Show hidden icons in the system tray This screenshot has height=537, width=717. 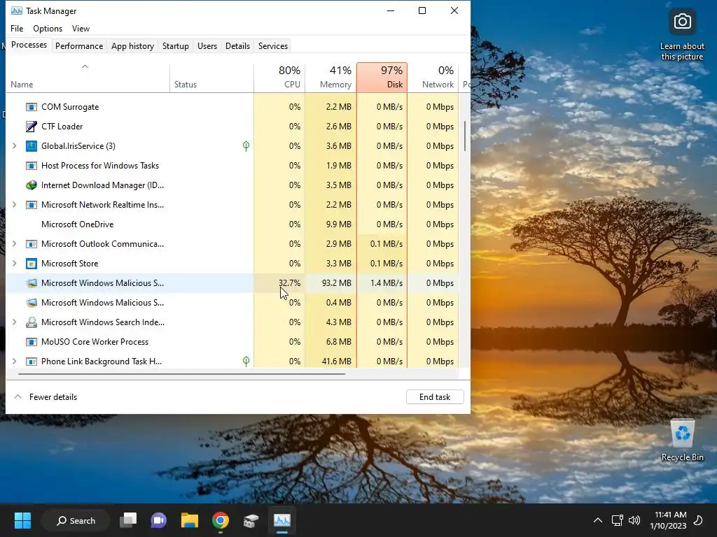tap(598, 520)
